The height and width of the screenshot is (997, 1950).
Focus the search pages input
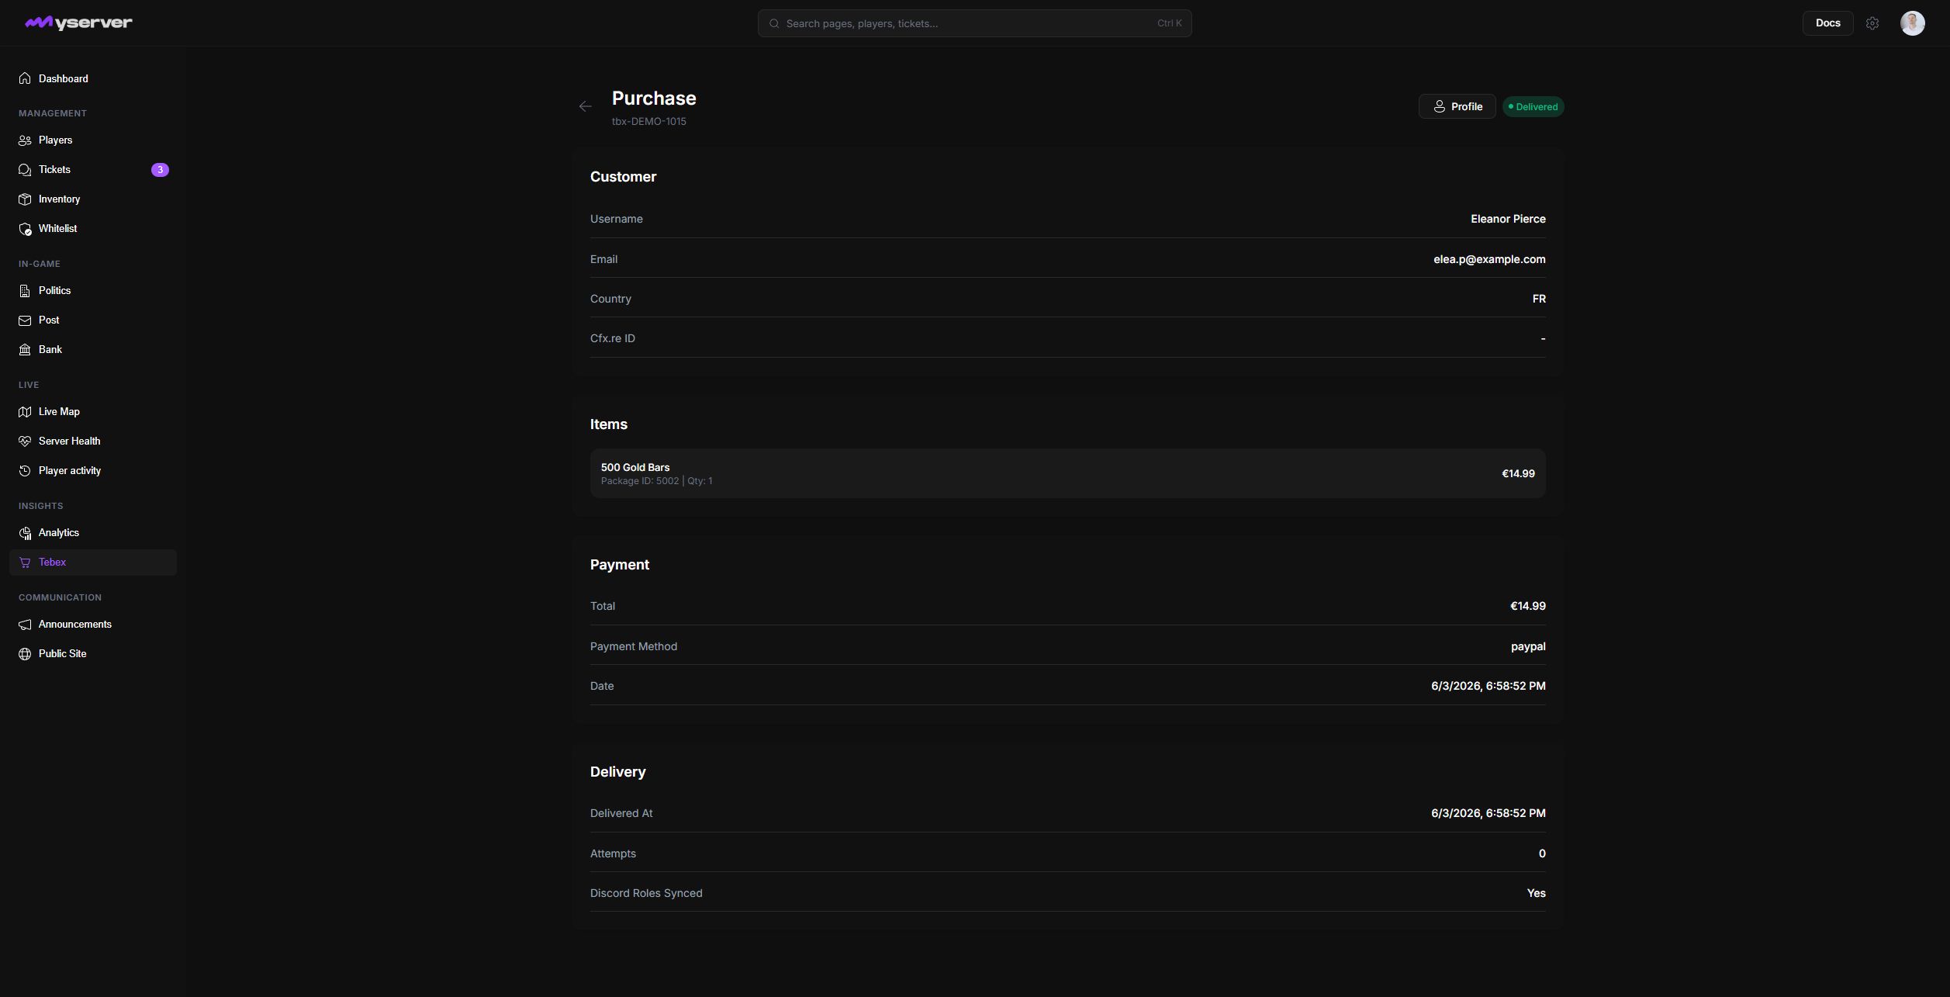[974, 23]
